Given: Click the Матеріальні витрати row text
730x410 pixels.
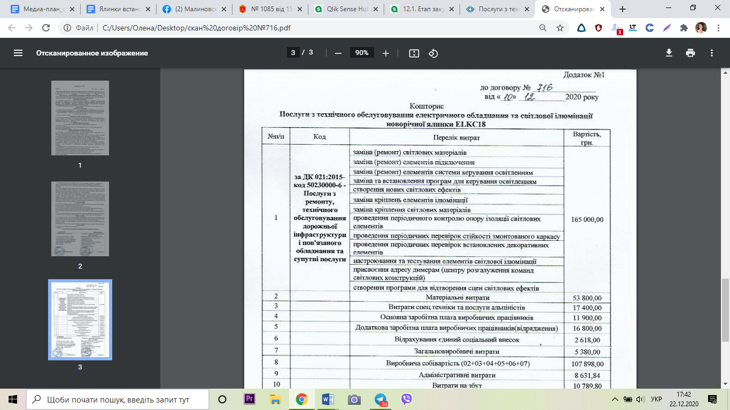Looking at the screenshot, I should [x=457, y=297].
